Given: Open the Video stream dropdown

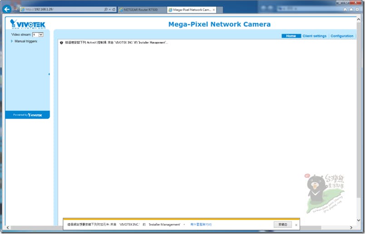Looking at the screenshot, I should pyautogui.click(x=38, y=34).
